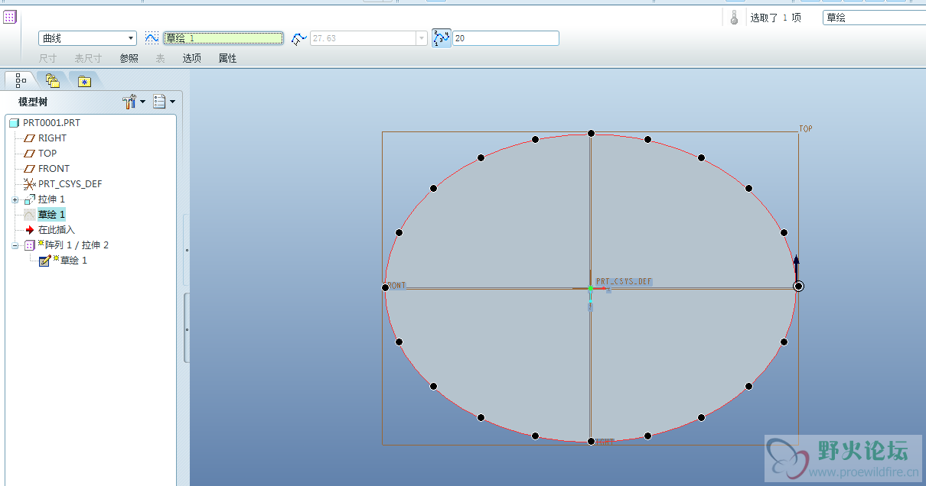Image resolution: width=926 pixels, height=486 pixels.
Task: Select the FRONT datum plane in model tree
Action: click(54, 169)
